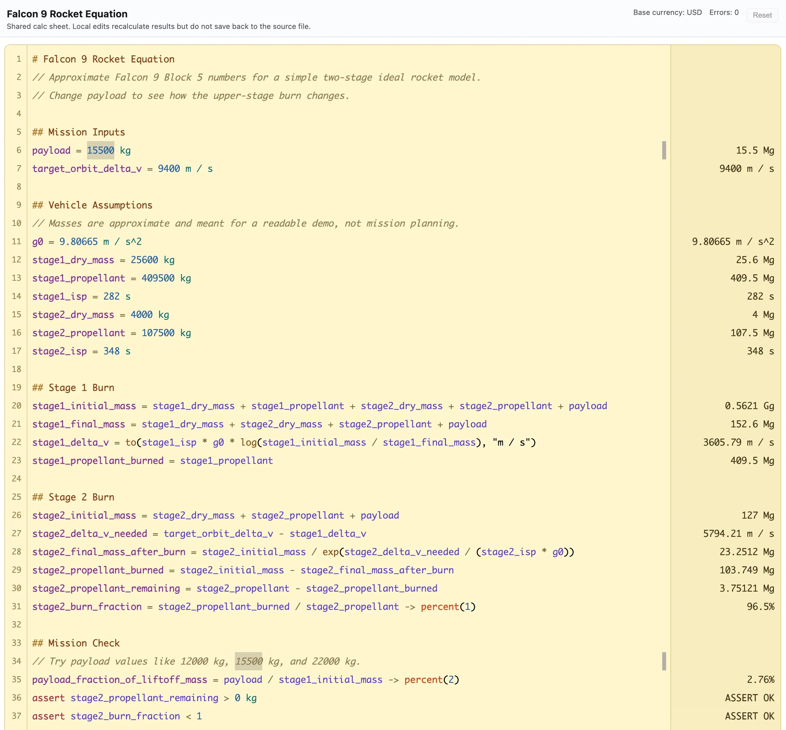Click the '## Mission Inputs' heading
786x730 pixels.
pos(78,132)
